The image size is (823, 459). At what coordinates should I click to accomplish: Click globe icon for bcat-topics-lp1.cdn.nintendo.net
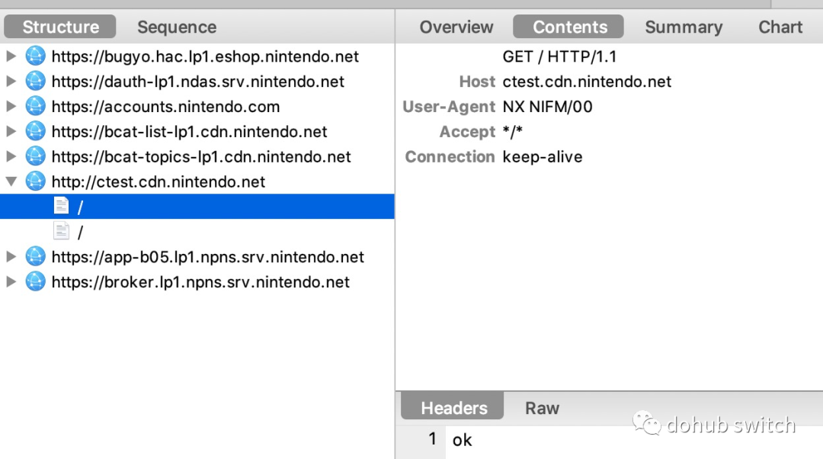[x=35, y=156]
